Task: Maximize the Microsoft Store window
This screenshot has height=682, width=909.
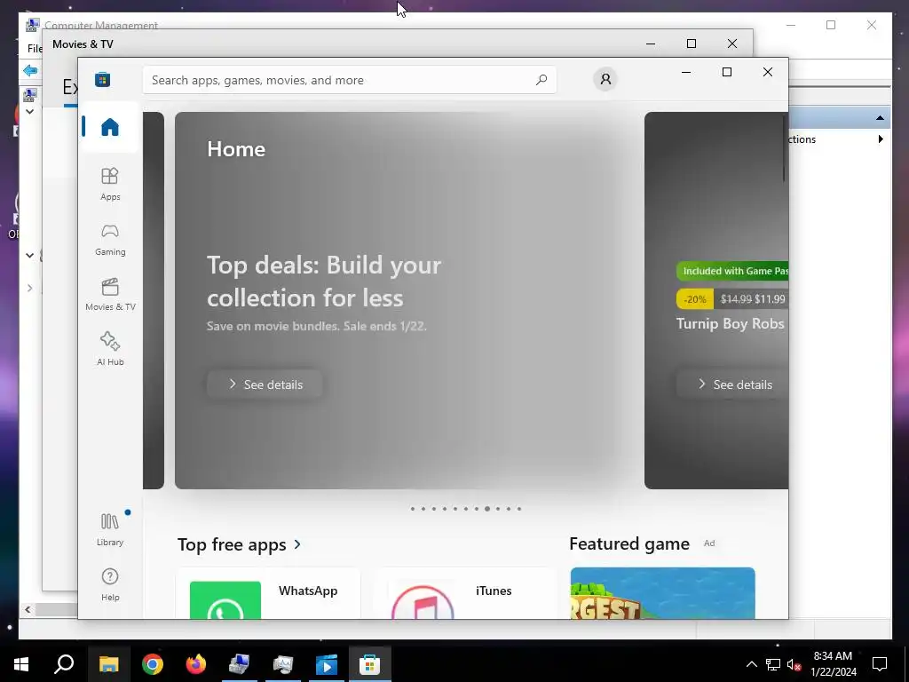Action: (x=727, y=72)
